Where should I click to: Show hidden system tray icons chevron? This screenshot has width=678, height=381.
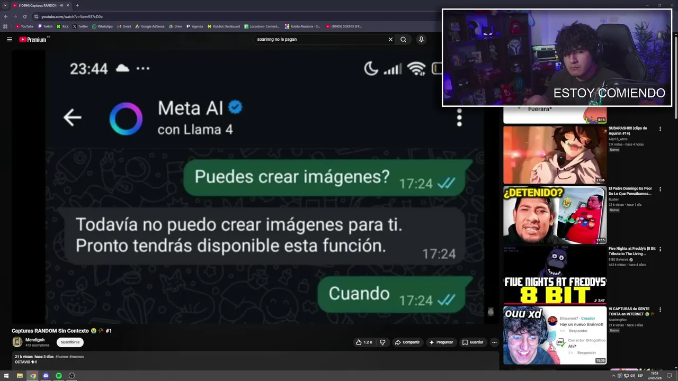(x=613, y=376)
